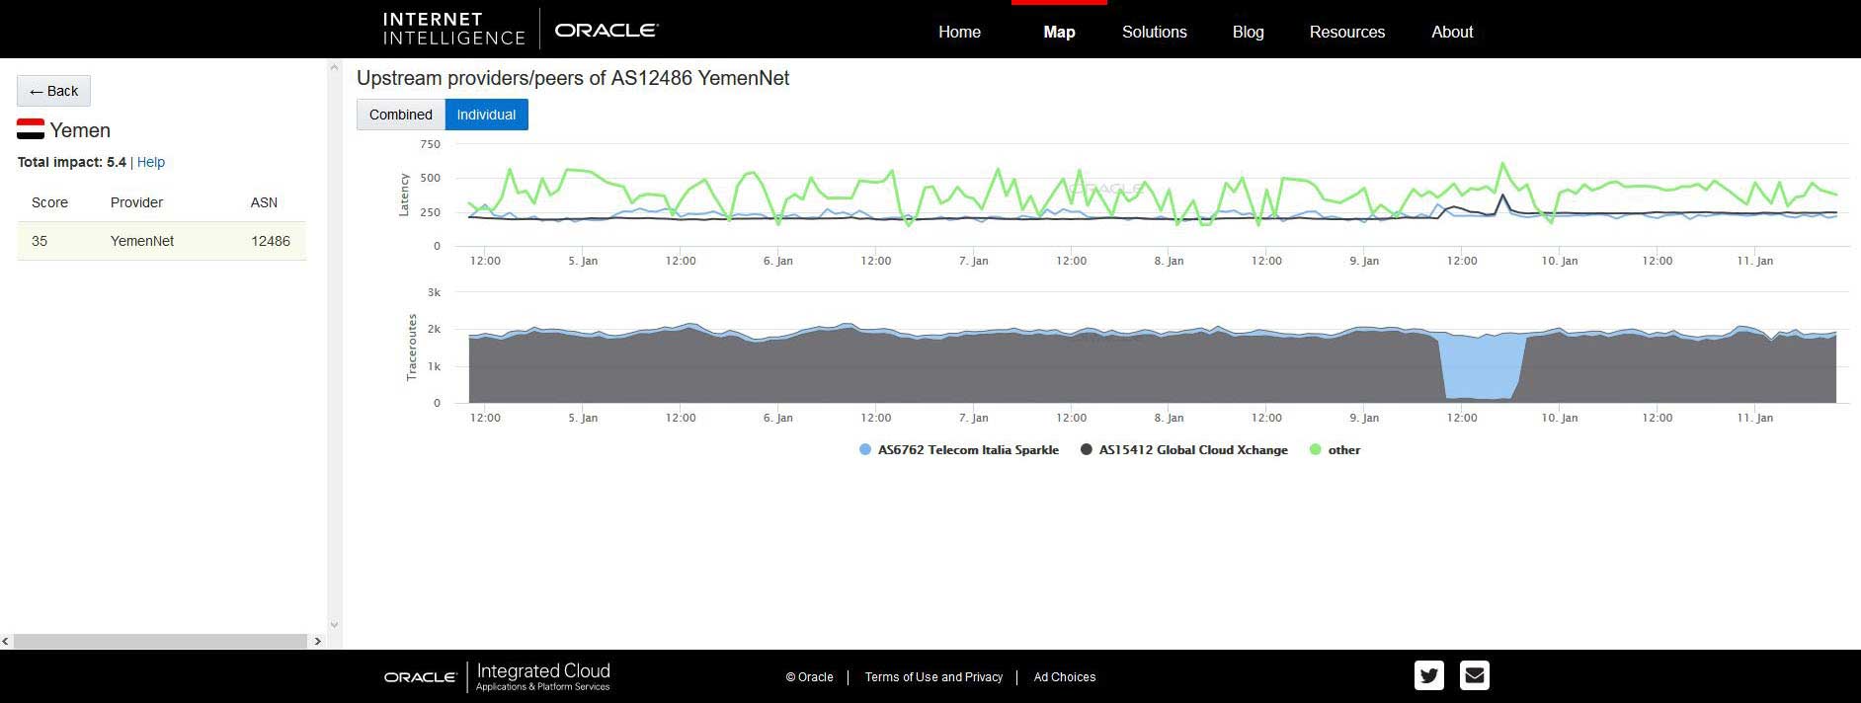
Task: Switch to Combined view
Action: (x=401, y=115)
